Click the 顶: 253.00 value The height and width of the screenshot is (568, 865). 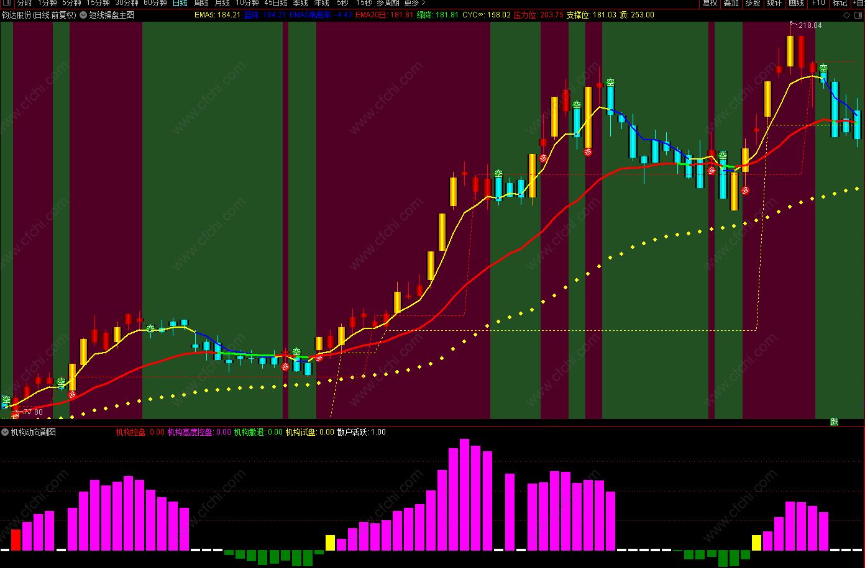(x=637, y=15)
